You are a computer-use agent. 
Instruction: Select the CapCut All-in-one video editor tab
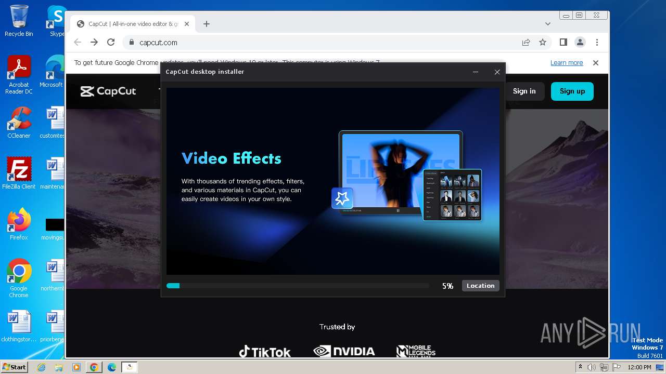pyautogui.click(x=133, y=24)
